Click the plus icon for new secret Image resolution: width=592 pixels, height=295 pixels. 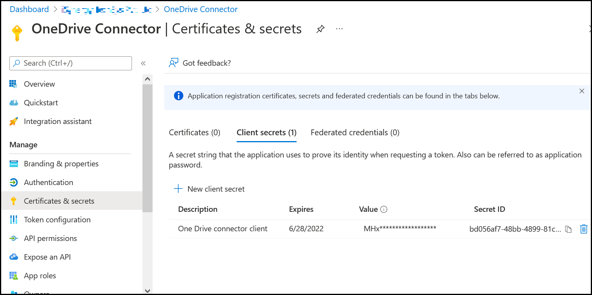[178, 189]
